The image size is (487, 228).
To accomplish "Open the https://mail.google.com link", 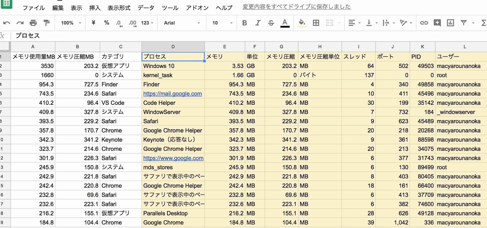I will (172, 94).
